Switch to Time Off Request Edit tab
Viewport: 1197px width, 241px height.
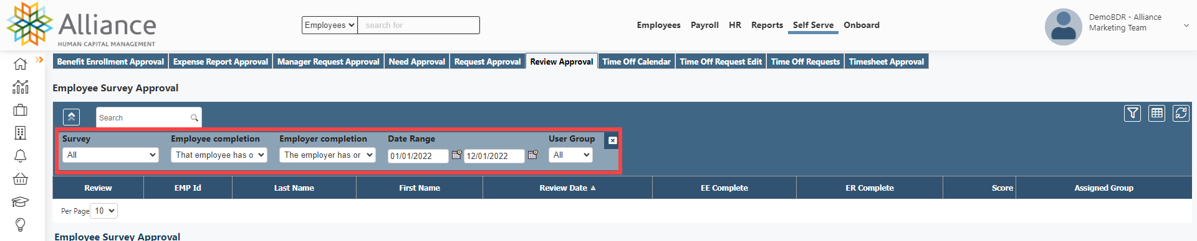(721, 61)
